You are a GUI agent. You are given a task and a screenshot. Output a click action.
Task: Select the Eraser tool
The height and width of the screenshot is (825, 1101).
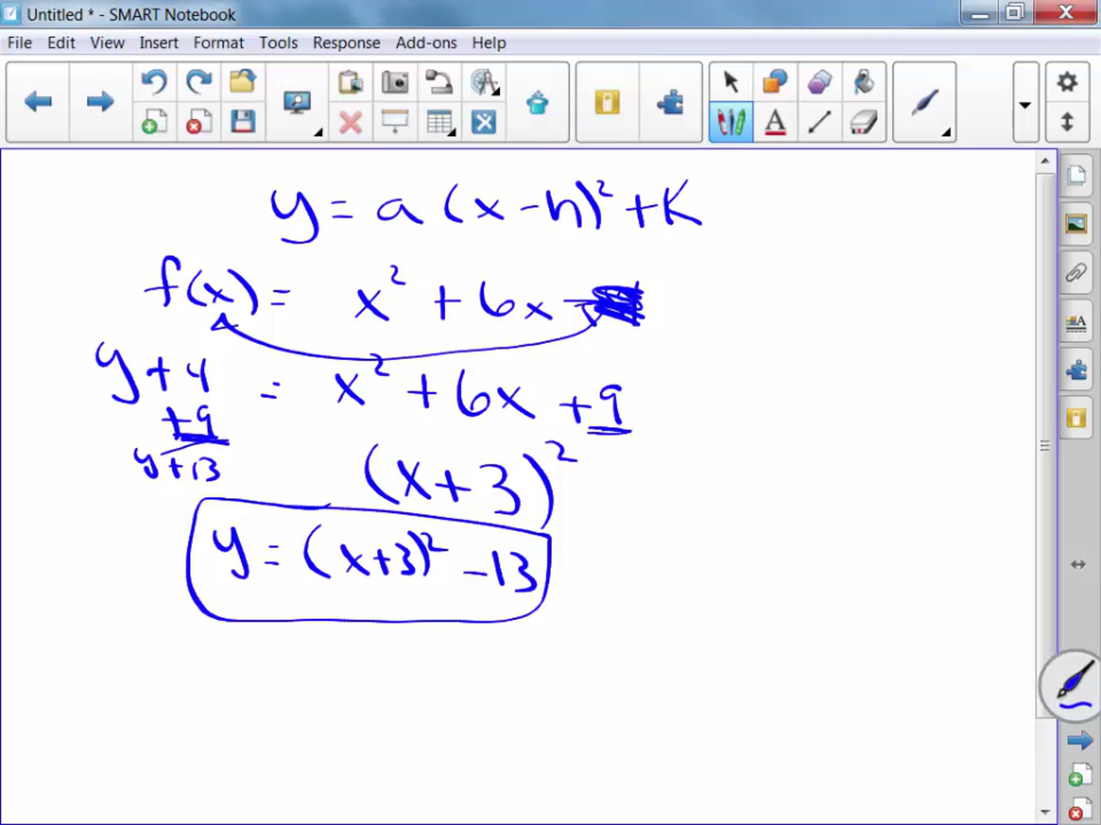coord(863,122)
